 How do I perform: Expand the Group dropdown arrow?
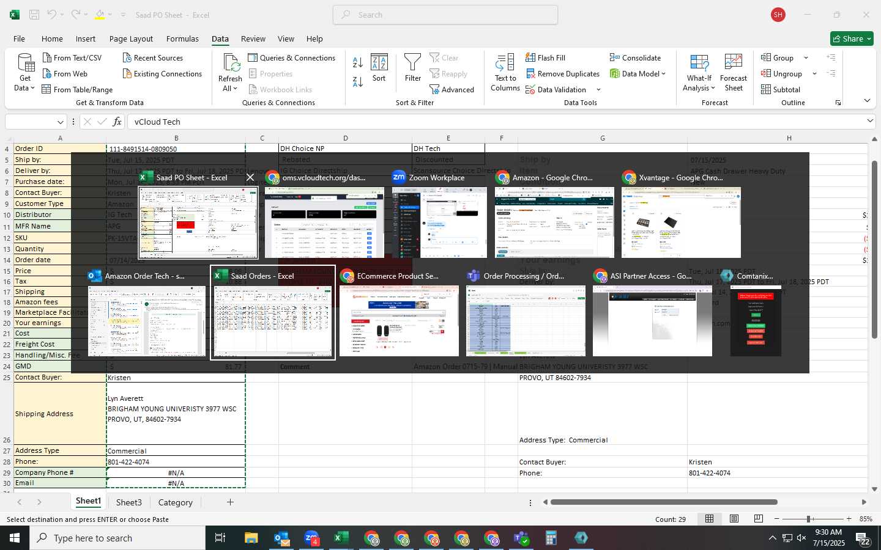pos(806,58)
